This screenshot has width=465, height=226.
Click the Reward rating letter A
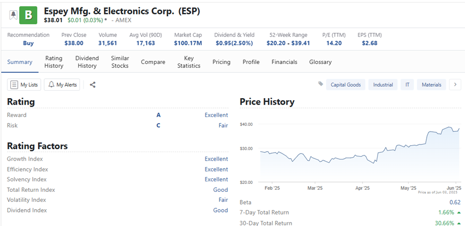[x=158, y=115]
